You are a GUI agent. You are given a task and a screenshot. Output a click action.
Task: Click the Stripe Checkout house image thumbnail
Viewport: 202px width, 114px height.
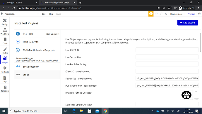point(186,95)
